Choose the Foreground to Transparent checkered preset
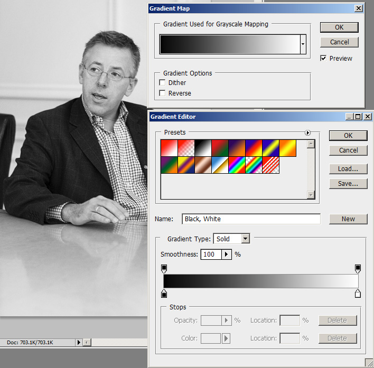Screen dimensions: 374x368 (x=186, y=148)
